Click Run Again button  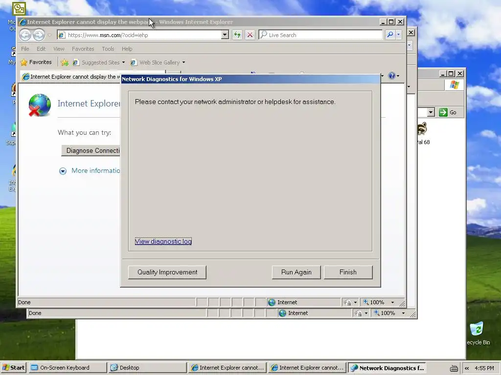click(296, 272)
